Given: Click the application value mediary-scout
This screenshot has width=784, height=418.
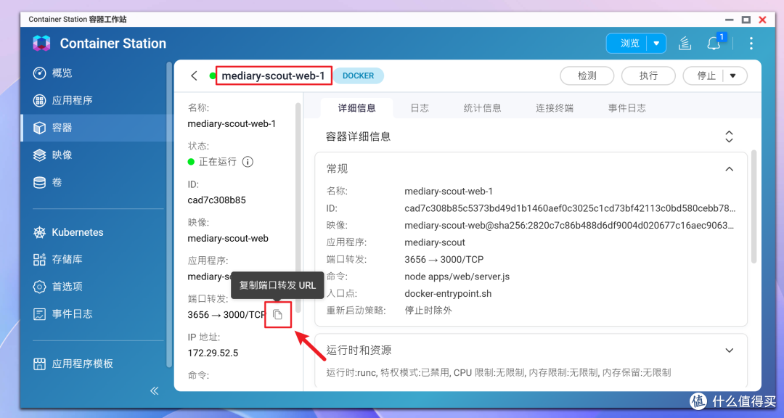Looking at the screenshot, I should click(x=435, y=242).
